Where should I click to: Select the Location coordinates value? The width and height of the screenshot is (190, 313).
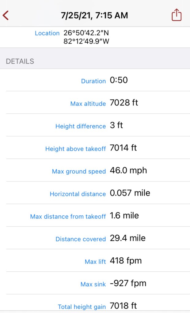coord(86,37)
